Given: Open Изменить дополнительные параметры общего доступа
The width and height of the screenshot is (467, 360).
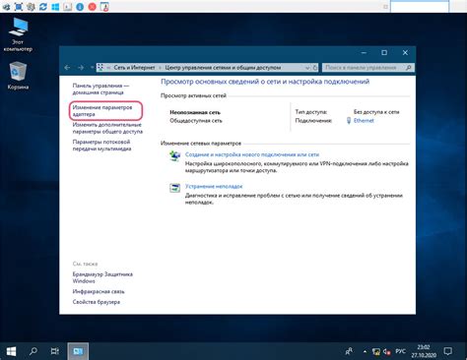Looking at the screenshot, I should (107, 128).
